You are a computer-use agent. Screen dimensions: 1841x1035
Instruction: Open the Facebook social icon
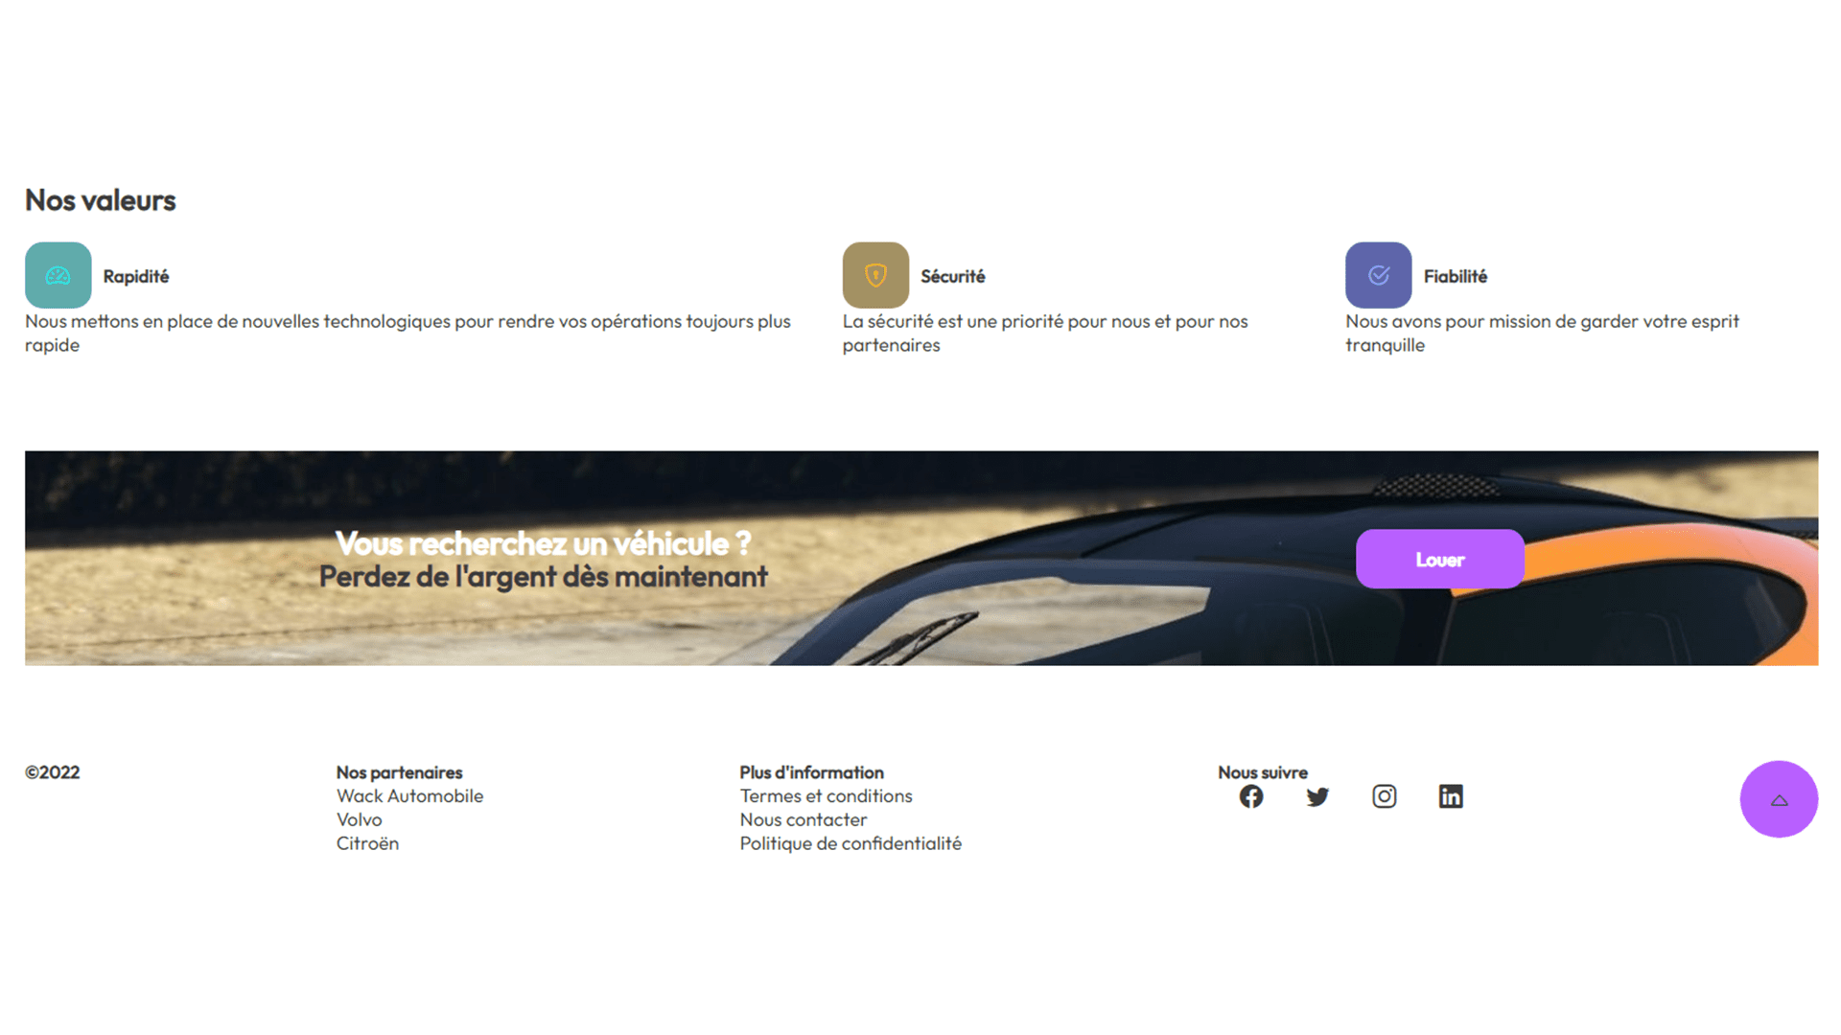pos(1250,796)
